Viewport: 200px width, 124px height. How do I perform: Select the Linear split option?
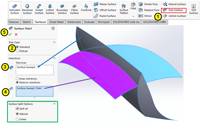[x=18, y=119]
